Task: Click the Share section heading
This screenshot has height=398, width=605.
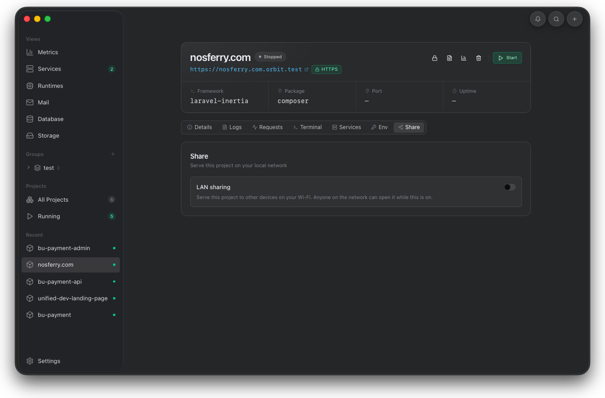Action: [x=199, y=156]
